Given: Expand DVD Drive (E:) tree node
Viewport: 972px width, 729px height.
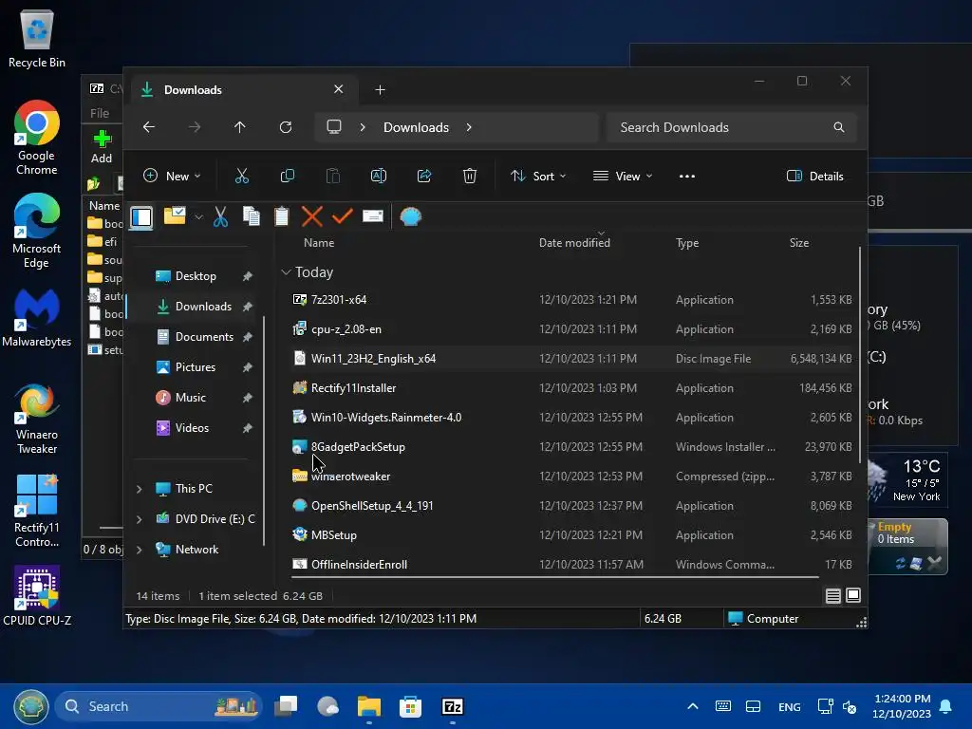Looking at the screenshot, I should point(139,519).
